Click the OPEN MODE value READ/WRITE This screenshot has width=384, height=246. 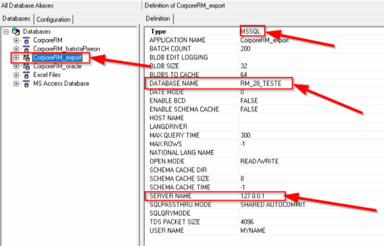tap(260, 162)
